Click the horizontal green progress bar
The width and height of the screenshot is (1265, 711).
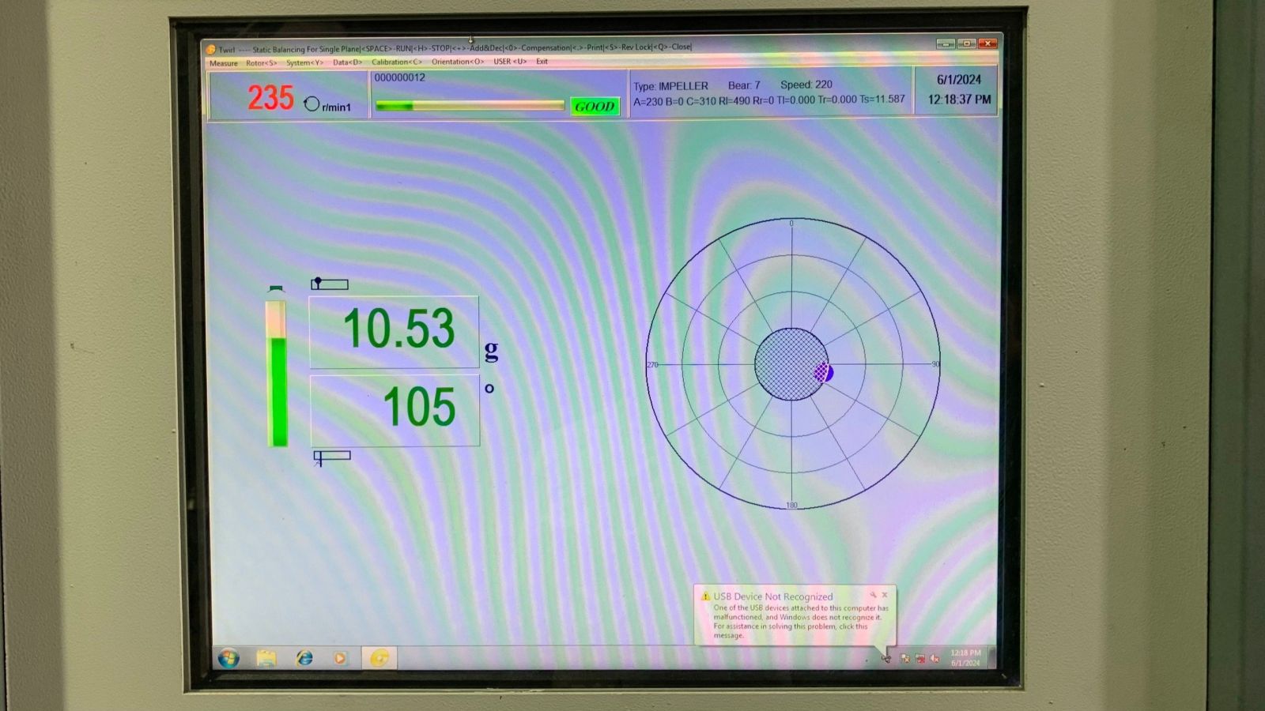[x=470, y=106]
